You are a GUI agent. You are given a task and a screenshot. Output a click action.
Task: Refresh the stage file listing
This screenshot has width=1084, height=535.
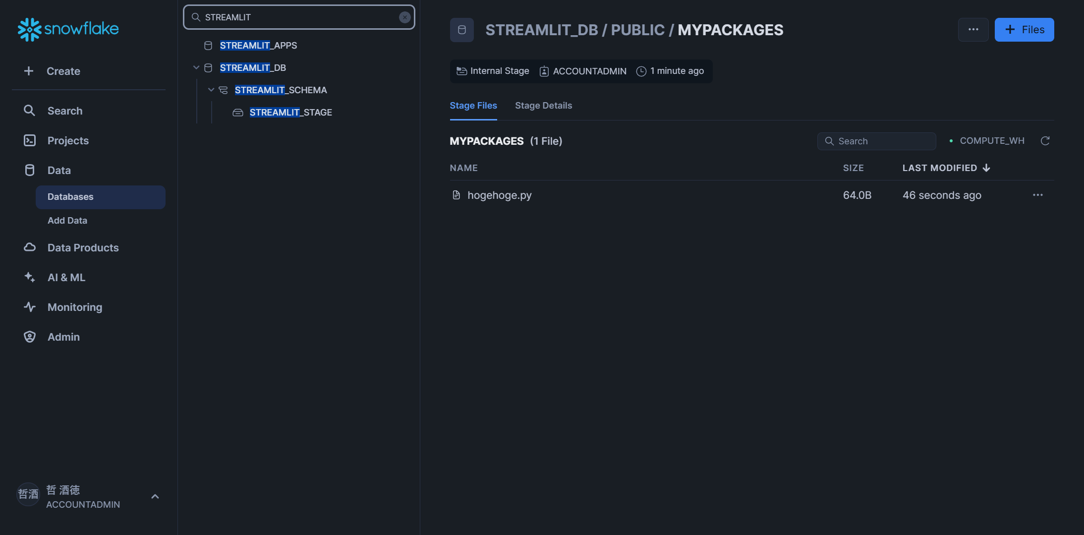coord(1045,141)
